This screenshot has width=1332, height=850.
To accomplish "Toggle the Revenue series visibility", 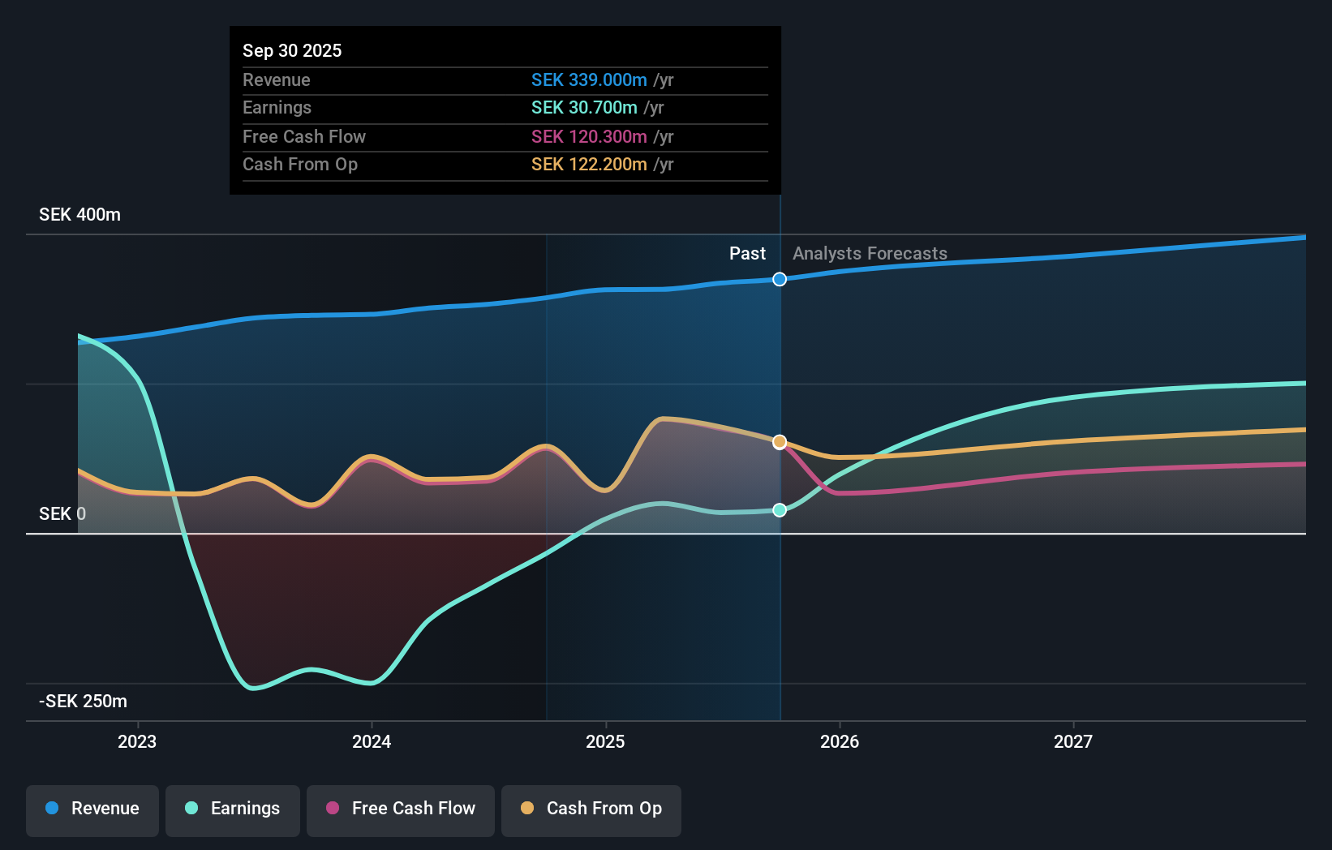I will pyautogui.click(x=92, y=810).
